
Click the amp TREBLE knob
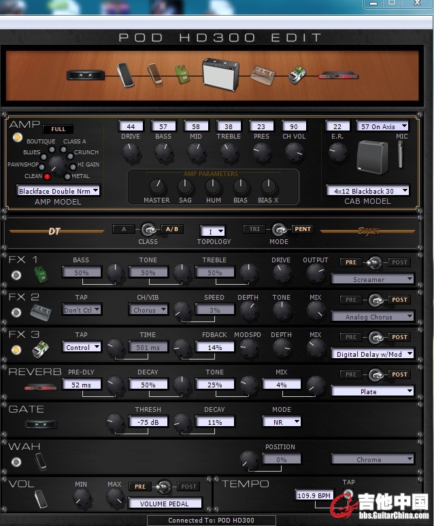click(229, 152)
